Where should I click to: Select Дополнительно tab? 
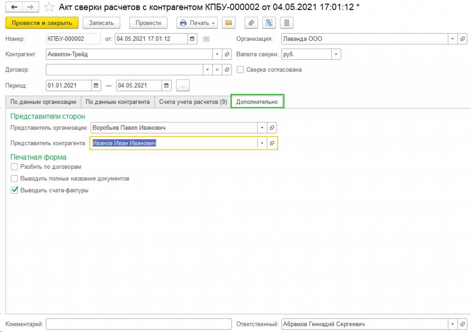257,102
